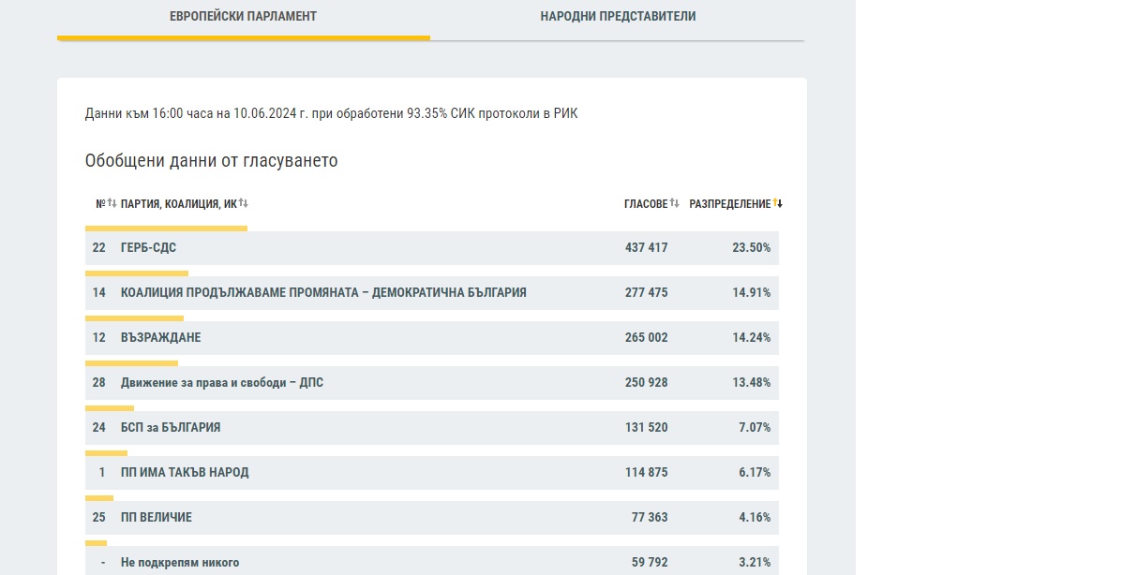Click the Обобщени данни от гласуването heading
The width and height of the screenshot is (1122, 575).
coord(211,161)
